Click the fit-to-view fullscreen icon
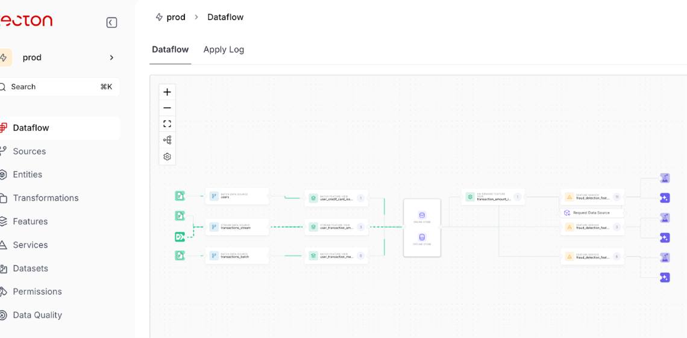The height and width of the screenshot is (338, 687). pos(167,124)
